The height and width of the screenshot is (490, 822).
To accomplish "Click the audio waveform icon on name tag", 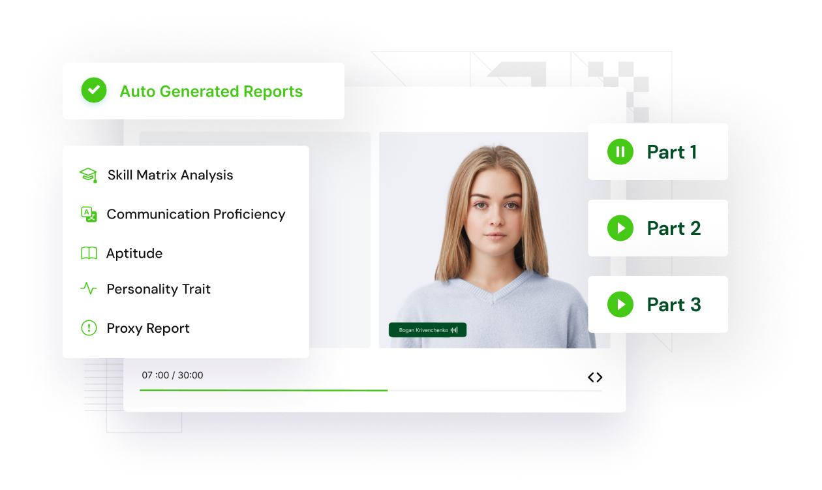I will click(454, 330).
